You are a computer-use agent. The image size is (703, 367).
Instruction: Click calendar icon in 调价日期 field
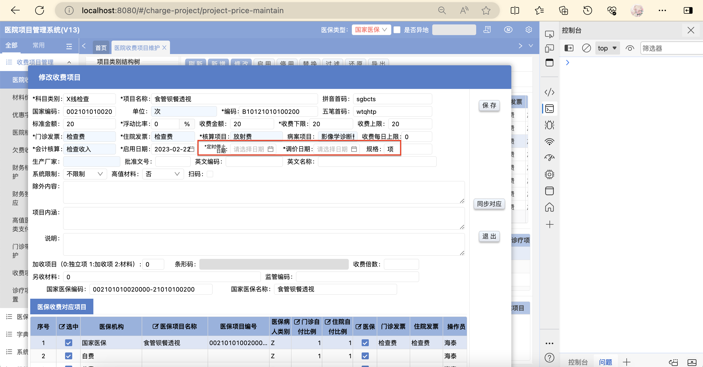354,149
